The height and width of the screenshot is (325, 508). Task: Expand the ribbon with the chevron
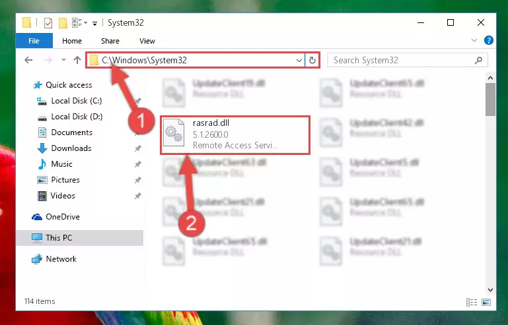474,40
